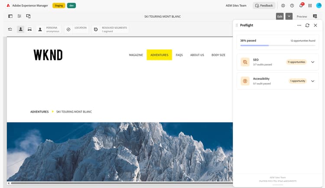The image size is (325, 188).
Task: Select the person persona toggle
Action: click(20, 29)
